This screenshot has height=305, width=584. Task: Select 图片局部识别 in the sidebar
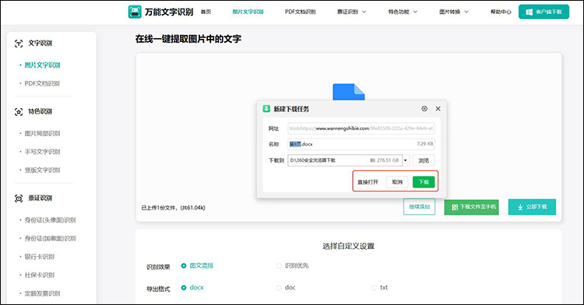(x=42, y=134)
